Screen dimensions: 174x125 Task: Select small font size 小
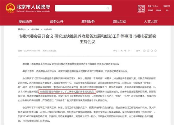pos(129,51)
